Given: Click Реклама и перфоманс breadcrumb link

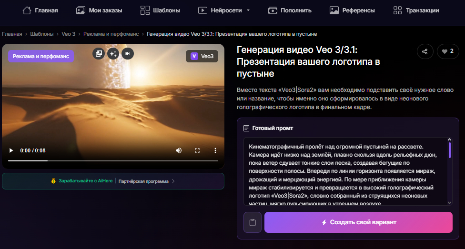Looking at the screenshot, I should pos(111,34).
